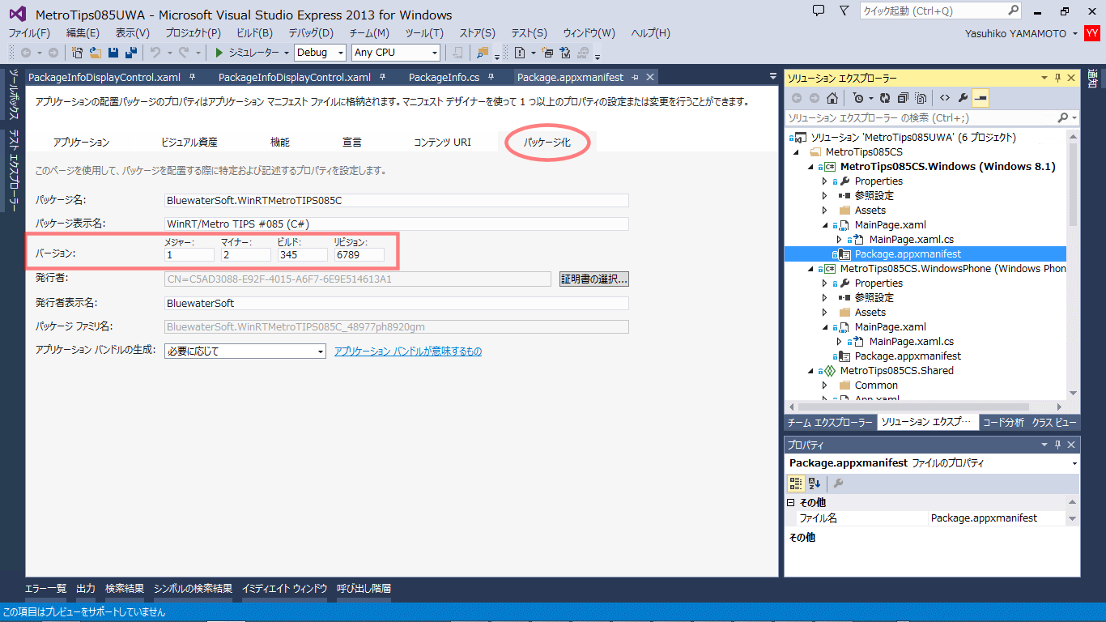This screenshot has height=622, width=1106.
Task: Click the Solution Explorer vertical scrollbar
Action: pyautogui.click(x=1073, y=264)
